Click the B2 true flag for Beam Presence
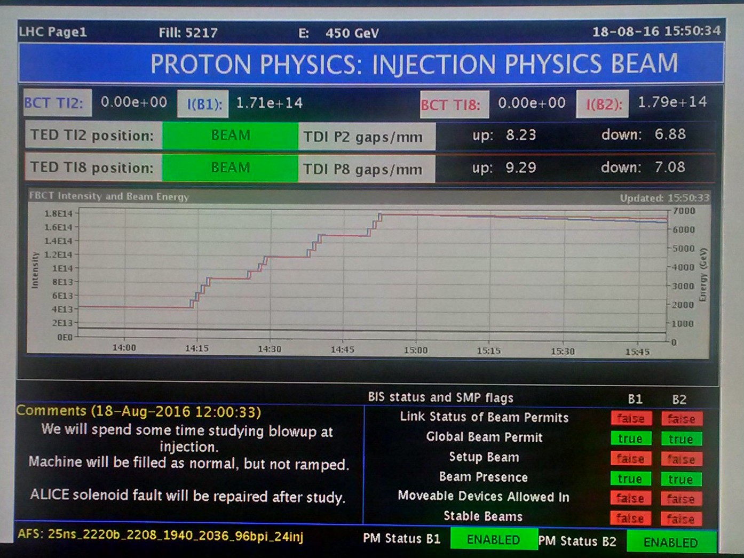 681,480
